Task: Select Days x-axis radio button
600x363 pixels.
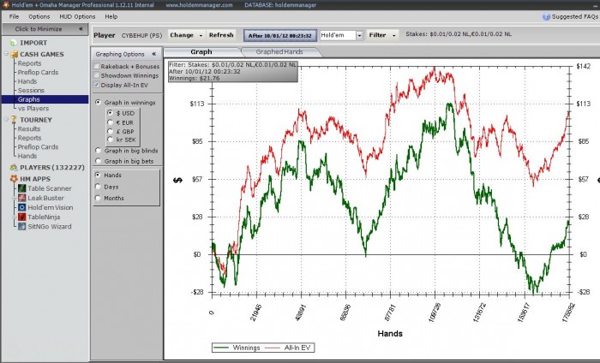Action: 98,187
